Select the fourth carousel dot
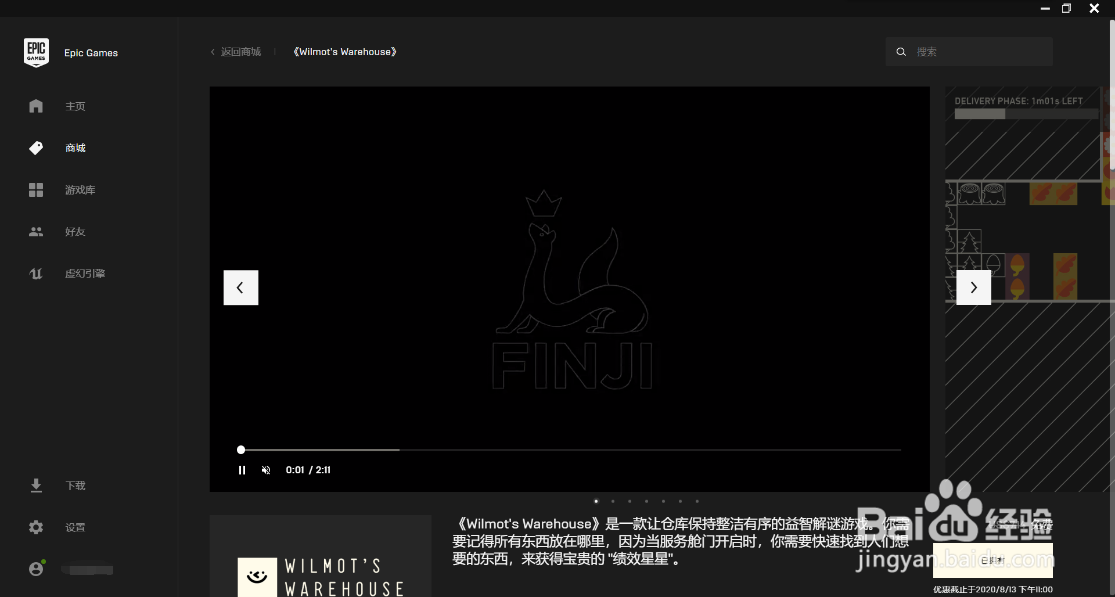The height and width of the screenshot is (597, 1115). tap(646, 501)
